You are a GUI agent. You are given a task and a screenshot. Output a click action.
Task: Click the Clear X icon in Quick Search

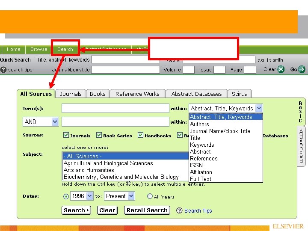[281, 69]
